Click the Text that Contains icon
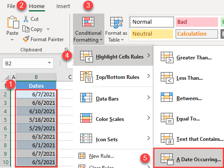224x168 pixels. coord(167,139)
